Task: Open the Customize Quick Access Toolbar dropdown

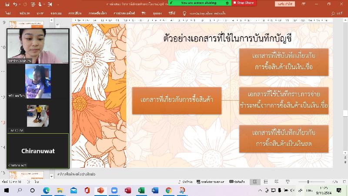Action: pyautogui.click(x=58, y=4)
